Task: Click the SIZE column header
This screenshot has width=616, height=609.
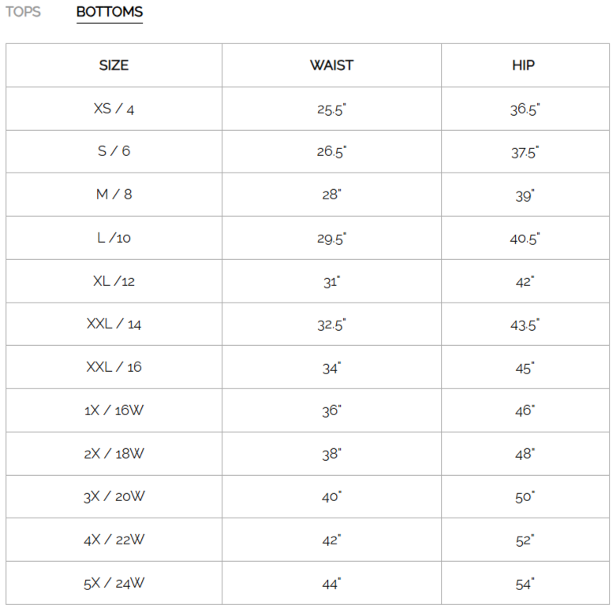Action: 114,65
